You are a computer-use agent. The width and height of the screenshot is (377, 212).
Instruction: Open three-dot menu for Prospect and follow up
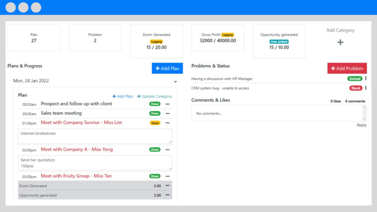pyautogui.click(x=168, y=104)
